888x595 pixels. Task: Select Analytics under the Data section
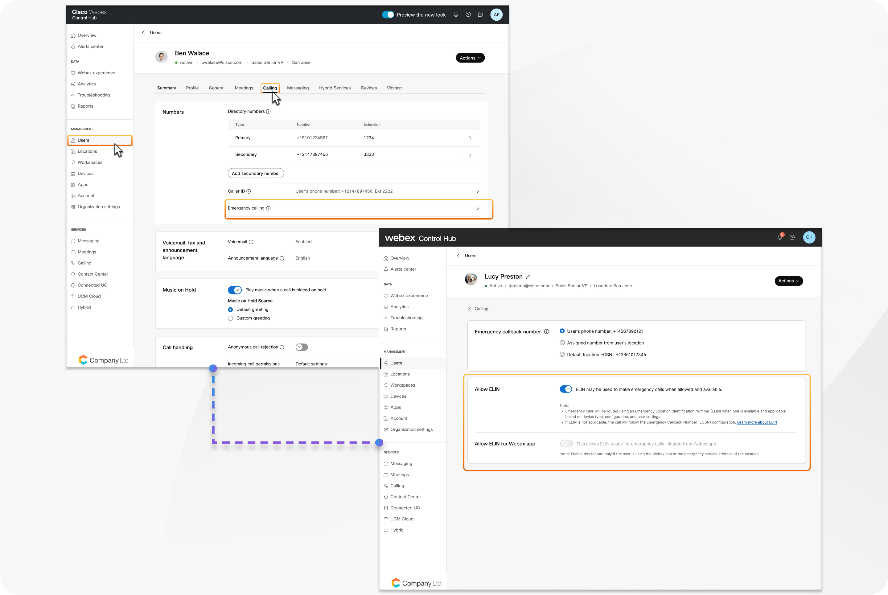(x=87, y=84)
